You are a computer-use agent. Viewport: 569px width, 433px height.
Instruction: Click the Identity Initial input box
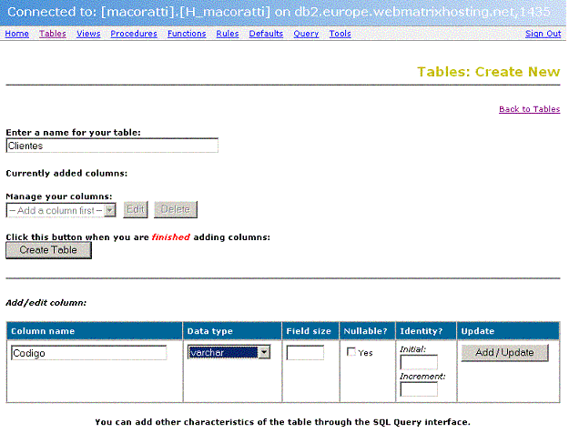pos(419,362)
